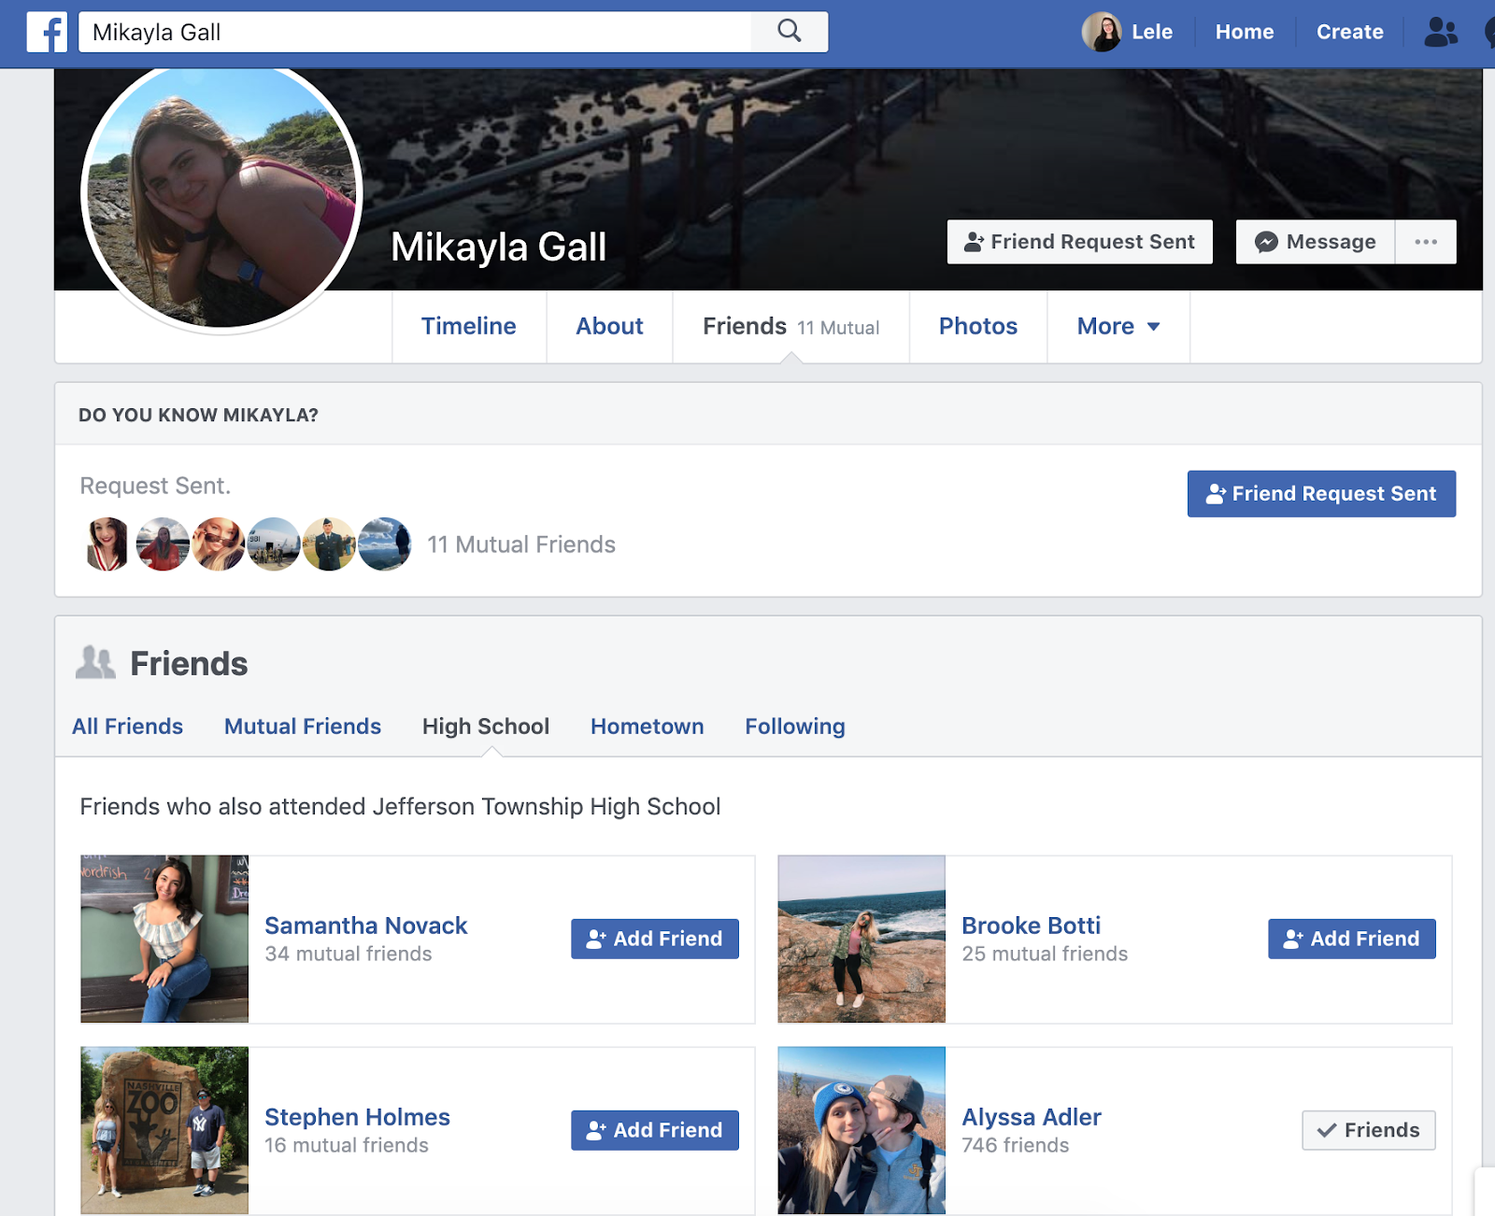This screenshot has width=1495, height=1216.
Task: Click Lele's profile avatar in top bar
Action: [x=1102, y=33]
